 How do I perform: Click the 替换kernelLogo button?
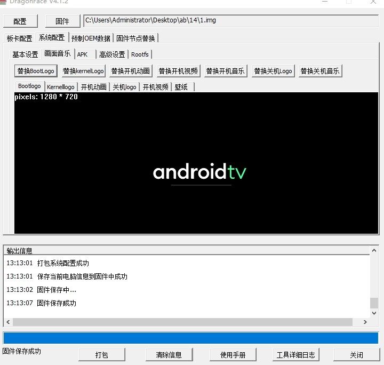click(x=84, y=71)
